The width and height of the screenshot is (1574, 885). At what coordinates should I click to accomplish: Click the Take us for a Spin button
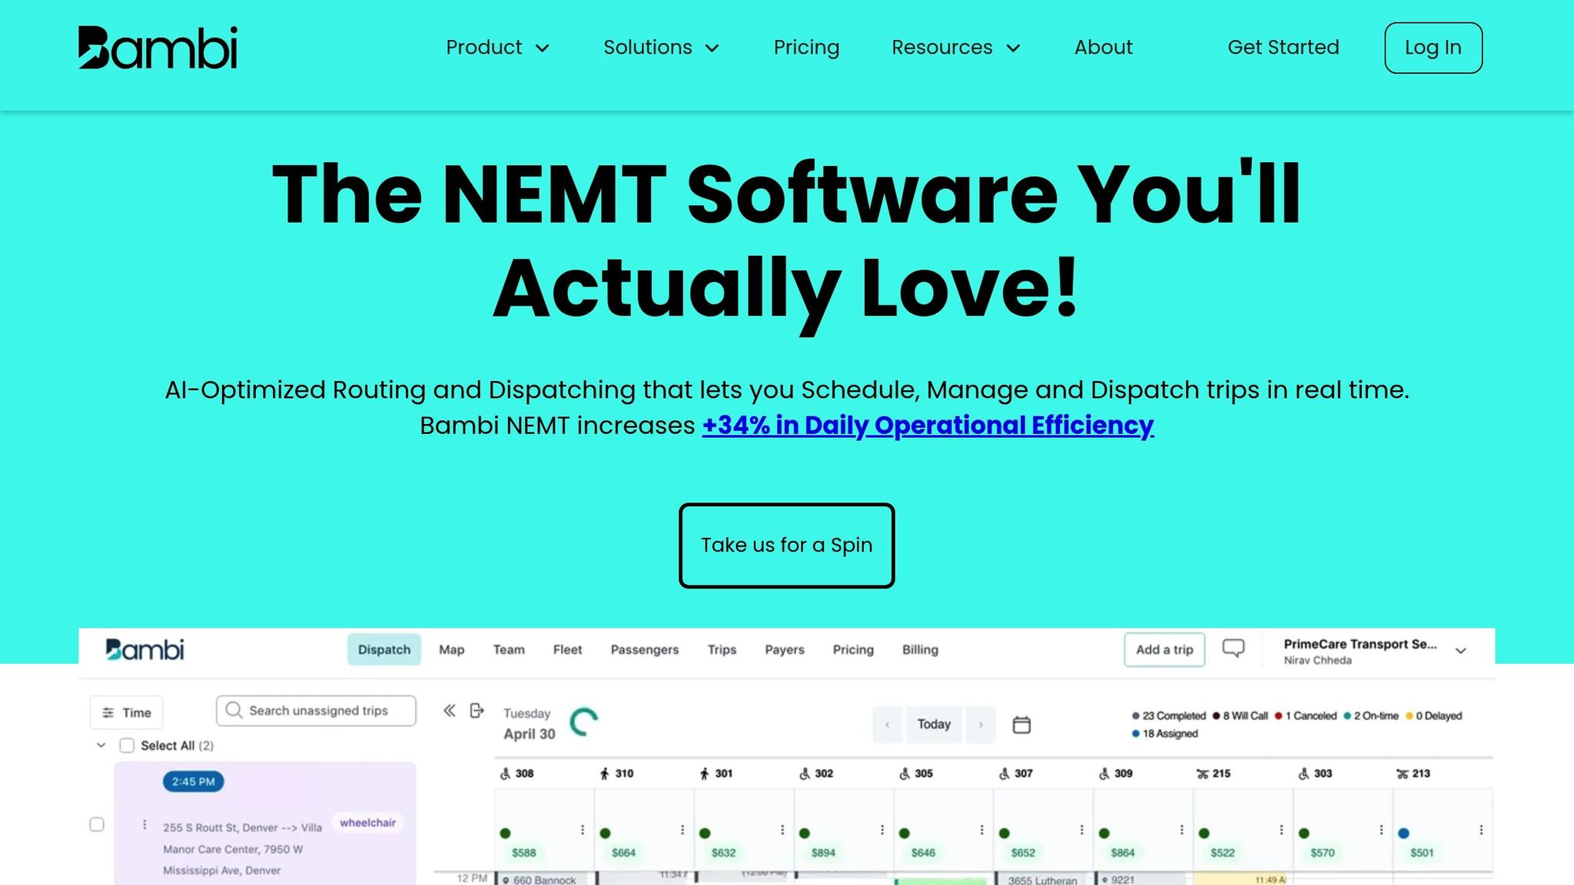point(786,545)
